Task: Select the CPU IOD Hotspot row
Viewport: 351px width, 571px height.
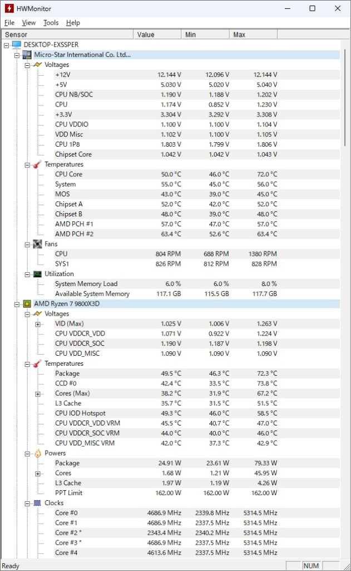Action: pyautogui.click(x=196, y=413)
